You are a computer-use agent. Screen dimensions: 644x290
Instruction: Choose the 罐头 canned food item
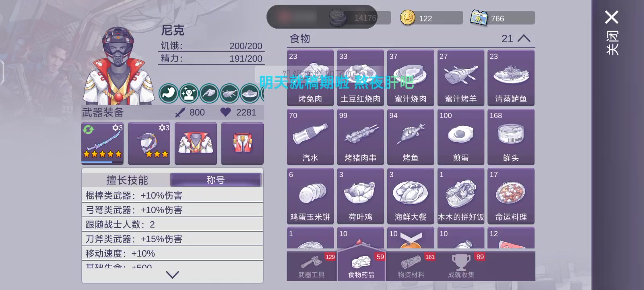coord(511,137)
